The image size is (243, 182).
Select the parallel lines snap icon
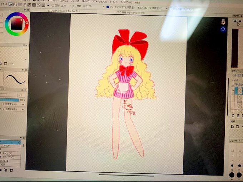(15, 5)
